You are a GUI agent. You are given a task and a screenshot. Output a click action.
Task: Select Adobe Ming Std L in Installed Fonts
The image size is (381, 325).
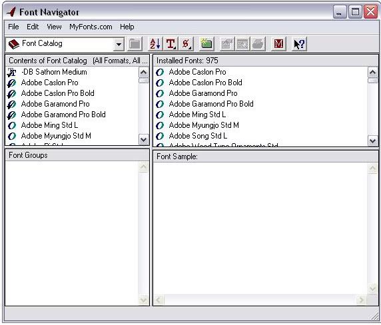197,115
